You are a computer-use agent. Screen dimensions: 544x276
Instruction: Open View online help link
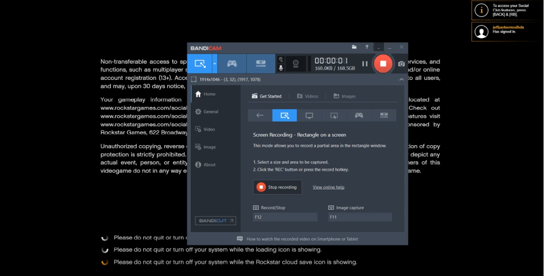(x=328, y=187)
